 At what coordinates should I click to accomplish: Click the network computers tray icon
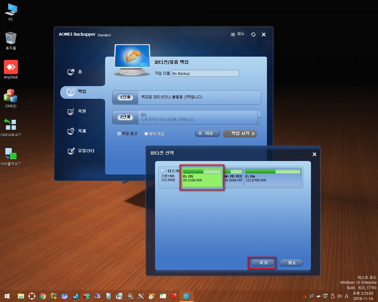(312, 296)
